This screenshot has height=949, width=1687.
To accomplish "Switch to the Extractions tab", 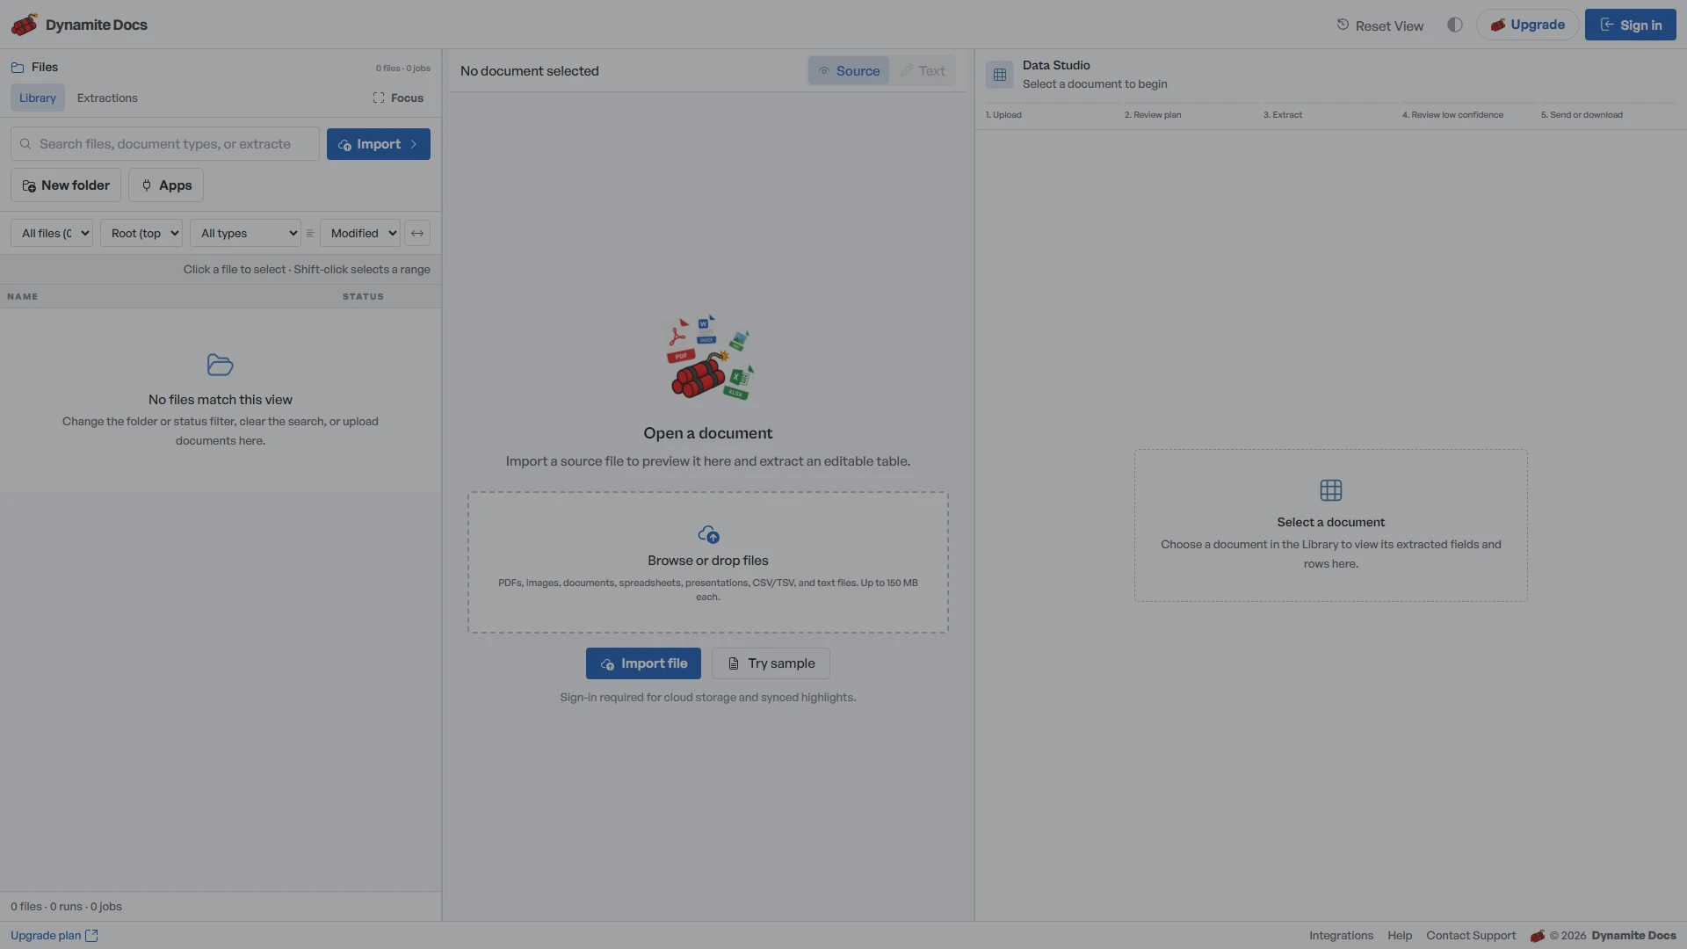I will [107, 98].
